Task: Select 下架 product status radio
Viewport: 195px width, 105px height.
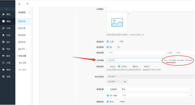Action: coord(117,42)
